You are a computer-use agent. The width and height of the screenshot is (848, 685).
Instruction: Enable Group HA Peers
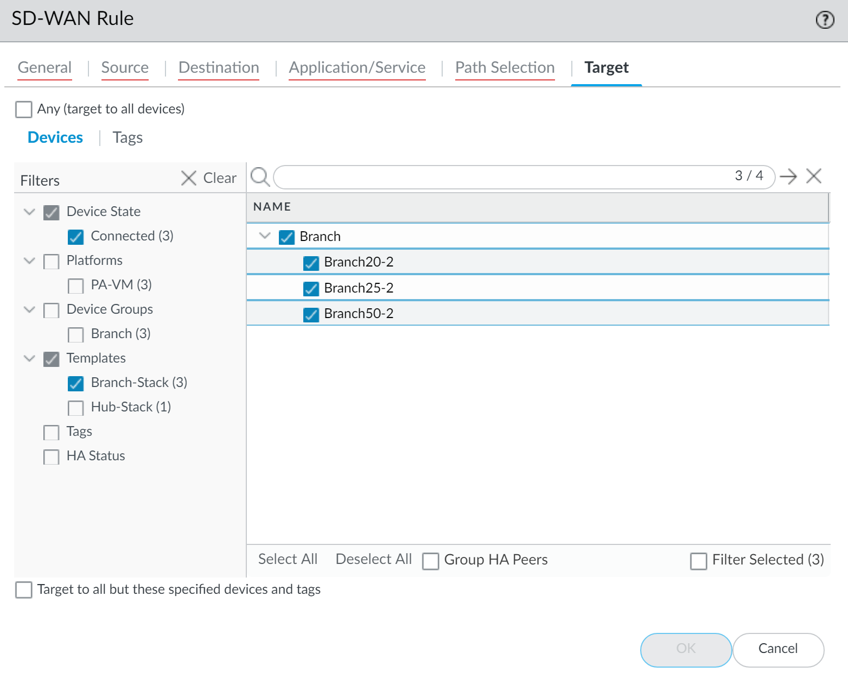point(431,561)
